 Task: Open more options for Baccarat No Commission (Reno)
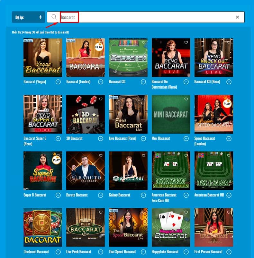[186, 82]
